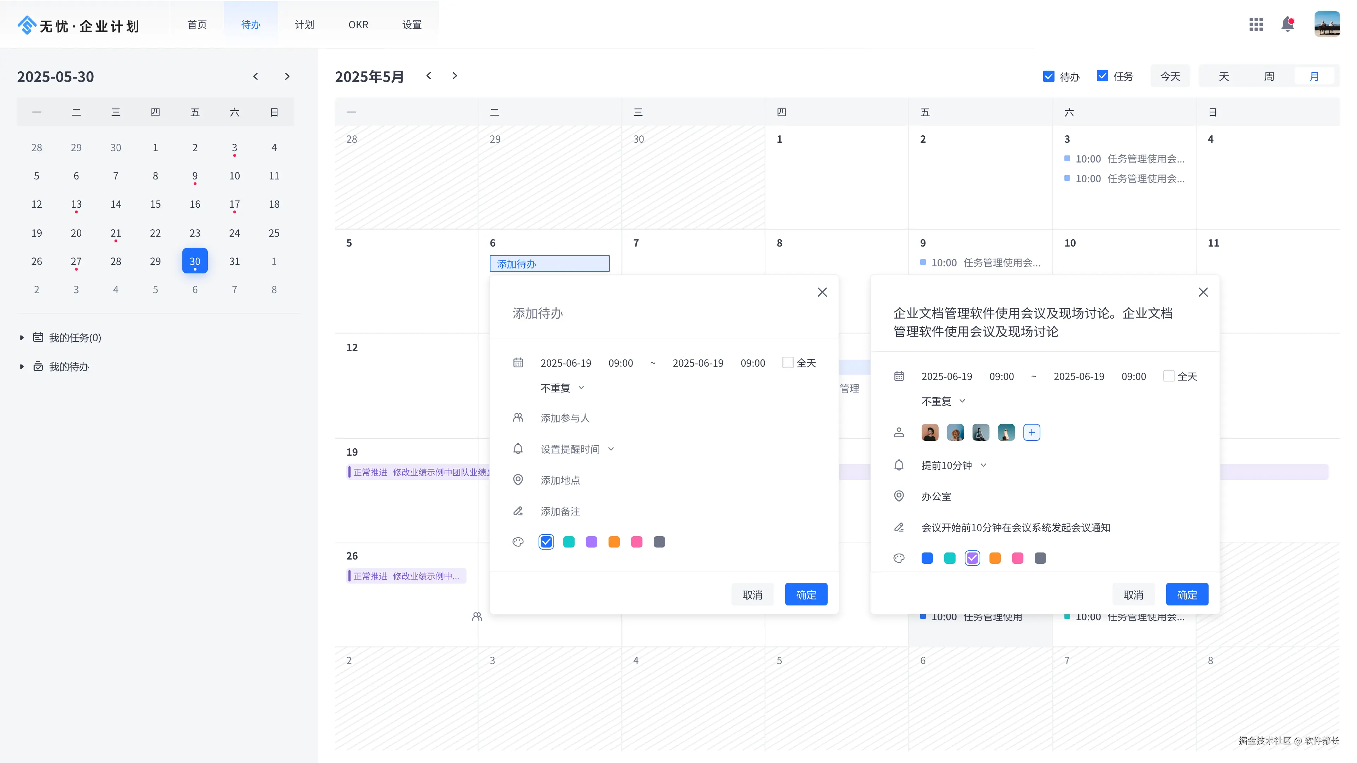This screenshot has width=1357, height=763.
Task: Open the app grid launcher icon
Action: coord(1256,24)
